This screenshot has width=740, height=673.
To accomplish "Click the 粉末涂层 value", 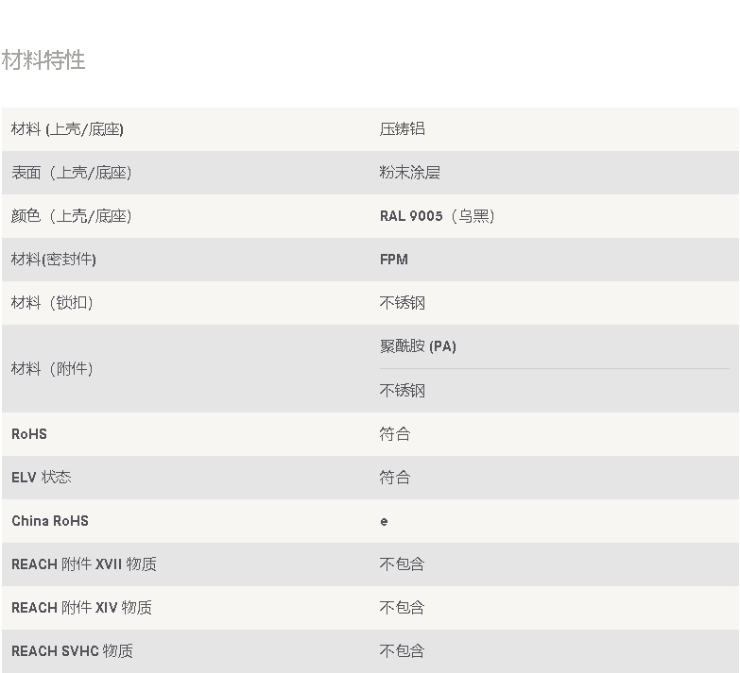I will click(x=409, y=173).
